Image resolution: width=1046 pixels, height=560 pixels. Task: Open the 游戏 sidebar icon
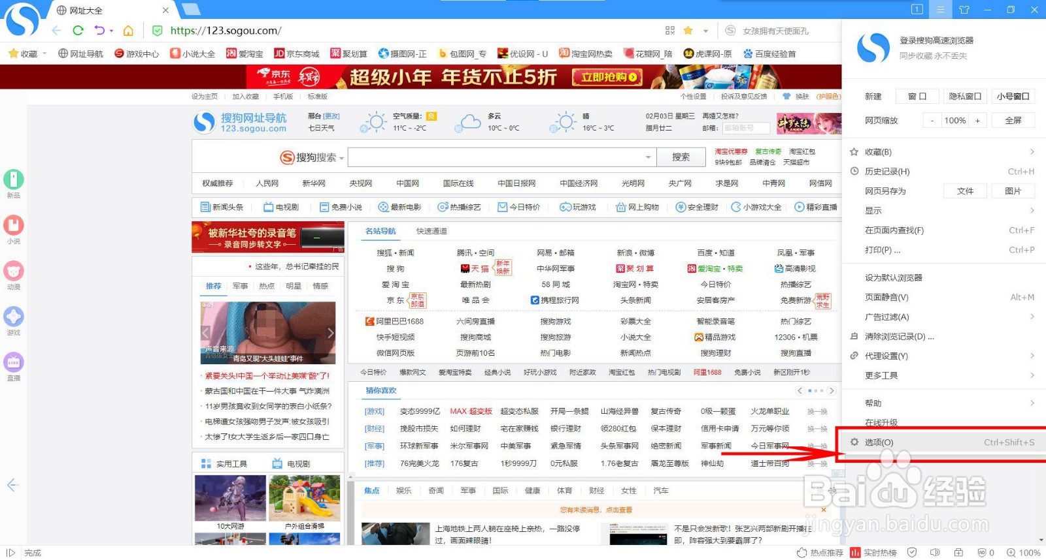tap(14, 317)
